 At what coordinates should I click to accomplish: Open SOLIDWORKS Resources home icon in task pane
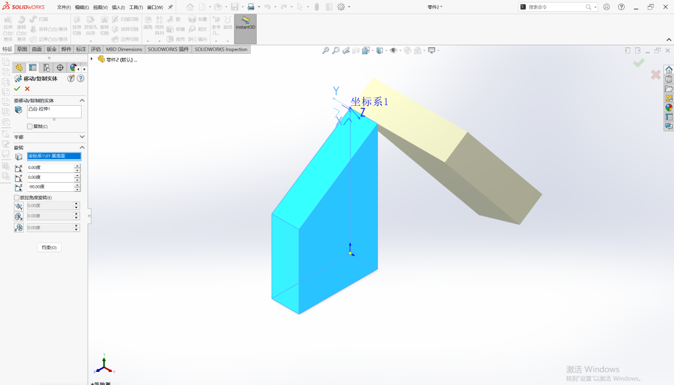[669, 70]
